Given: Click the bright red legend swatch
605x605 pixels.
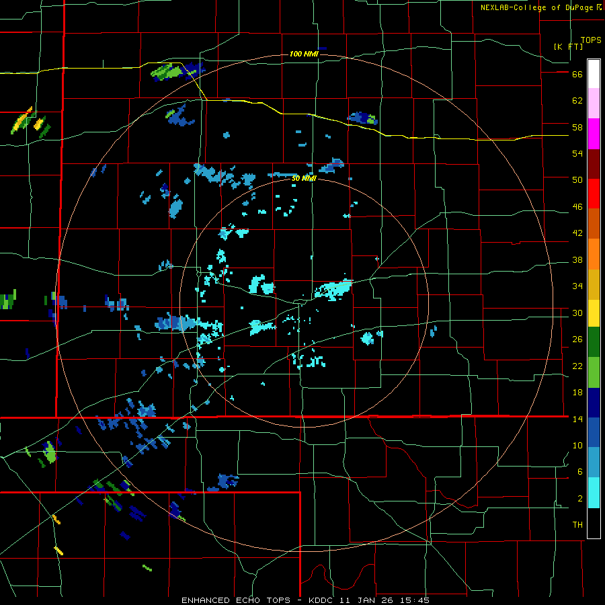Looking at the screenshot, I should pos(594,194).
